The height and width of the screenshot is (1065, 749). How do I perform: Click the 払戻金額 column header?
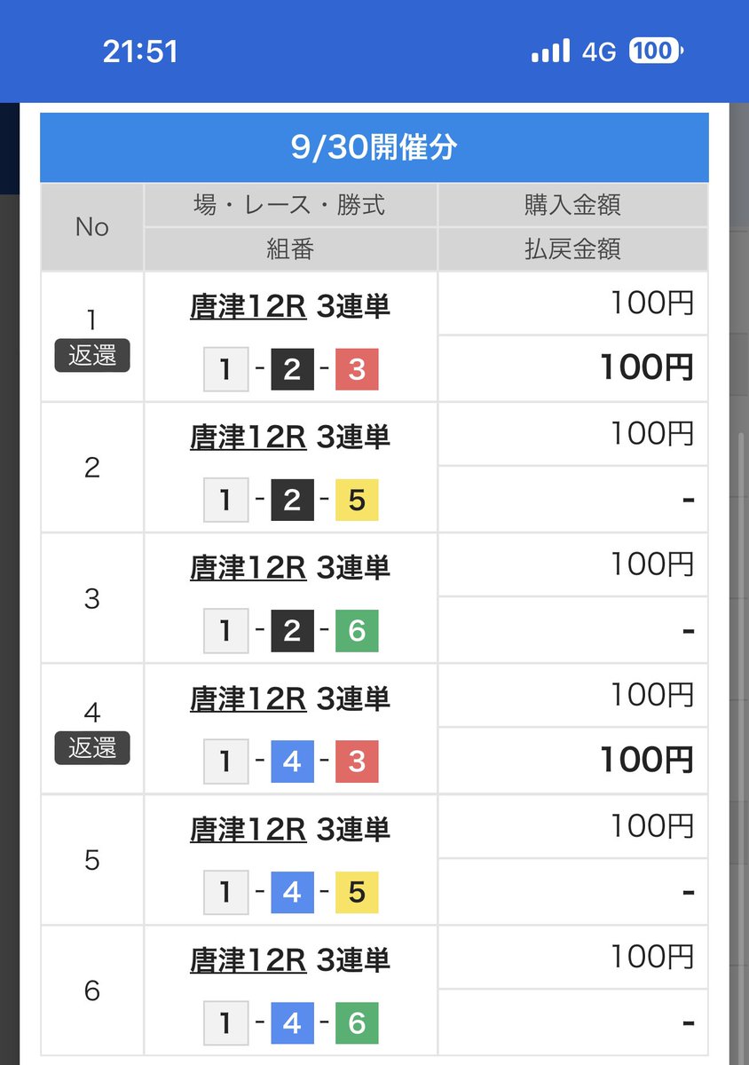572,249
